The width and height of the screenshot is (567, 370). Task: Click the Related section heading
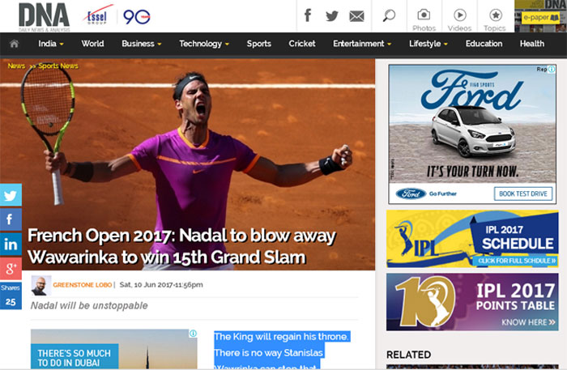click(x=408, y=355)
